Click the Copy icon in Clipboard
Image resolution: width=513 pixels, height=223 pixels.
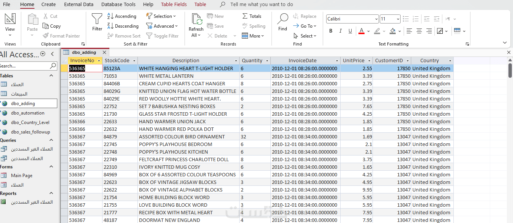click(46, 26)
